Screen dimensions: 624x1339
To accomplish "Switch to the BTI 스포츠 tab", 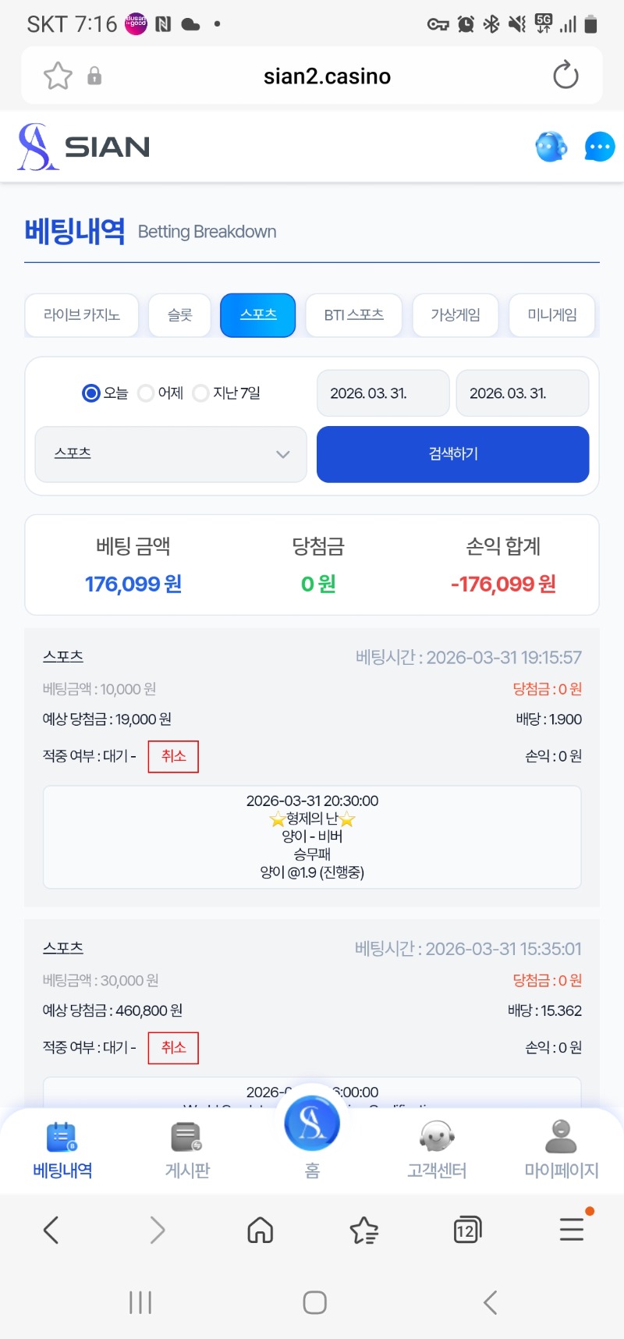I will tap(353, 315).
